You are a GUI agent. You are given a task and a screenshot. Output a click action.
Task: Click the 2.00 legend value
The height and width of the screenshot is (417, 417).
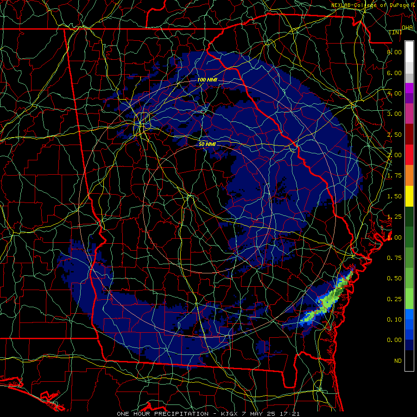coord(394,155)
